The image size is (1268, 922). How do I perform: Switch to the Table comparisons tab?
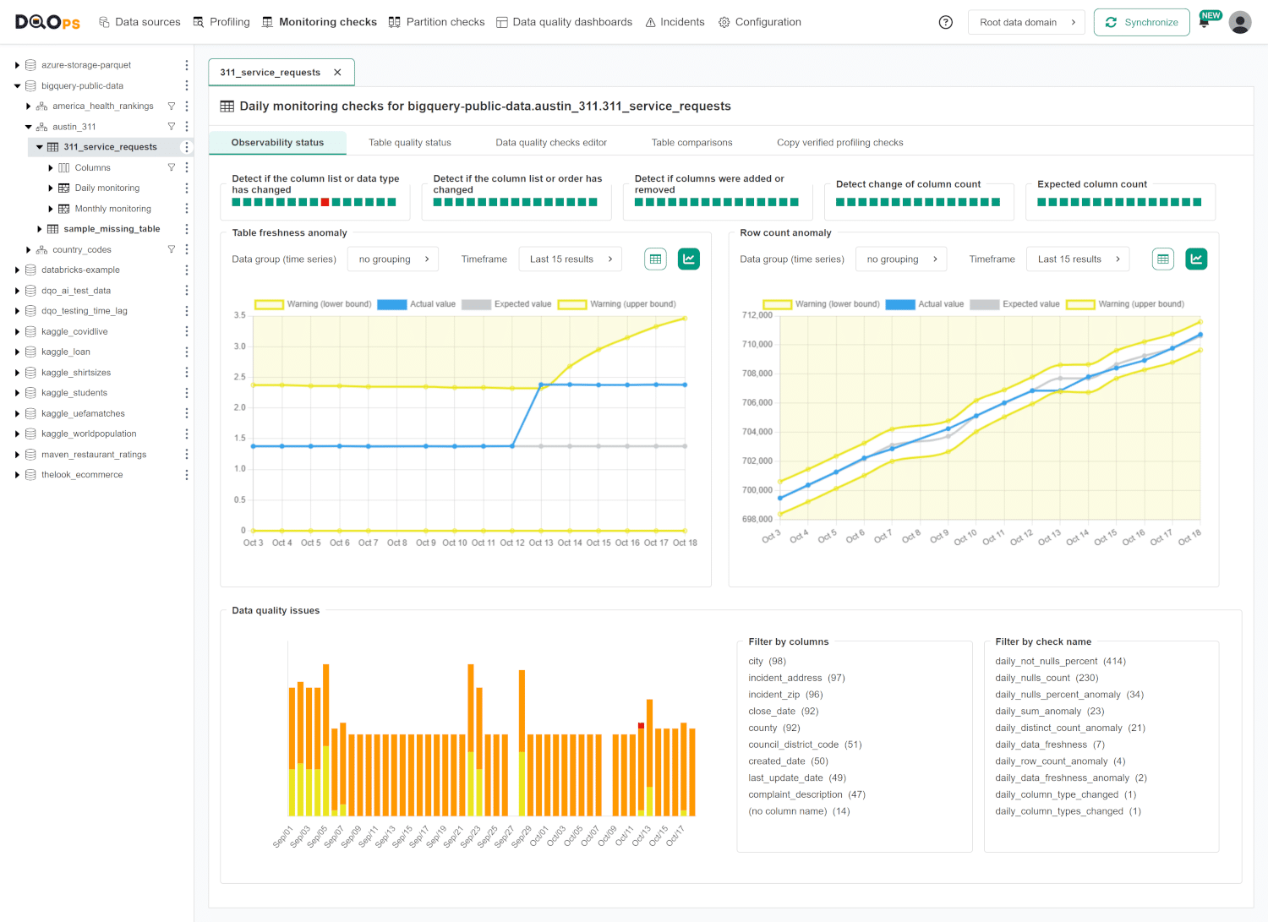click(691, 142)
